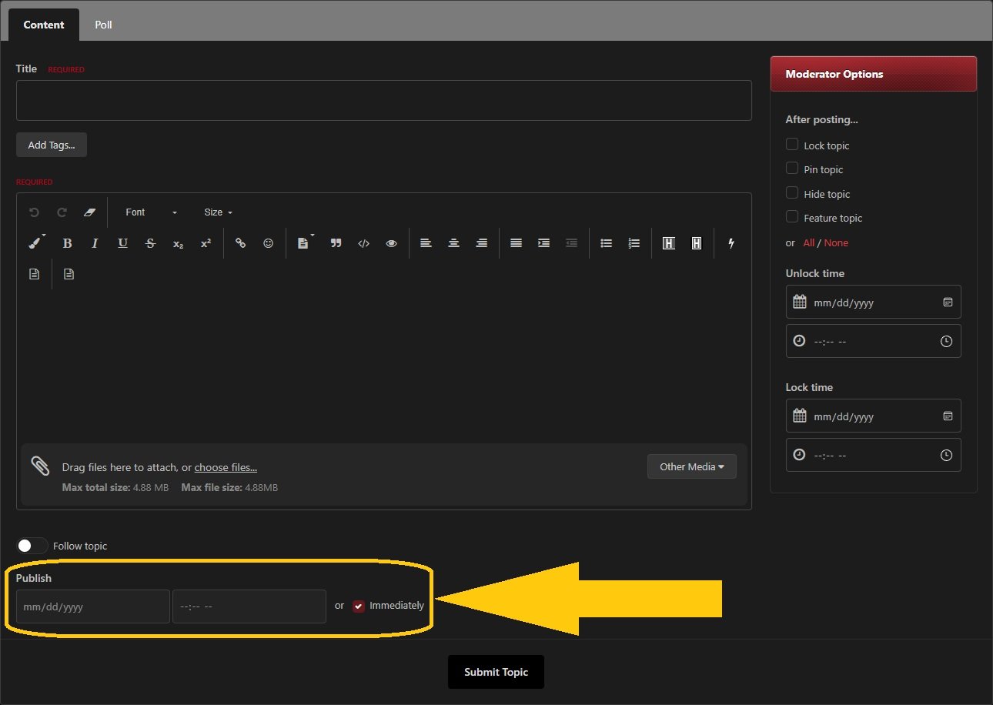The width and height of the screenshot is (993, 705).
Task: Switch to the Poll tab
Action: [x=103, y=25]
